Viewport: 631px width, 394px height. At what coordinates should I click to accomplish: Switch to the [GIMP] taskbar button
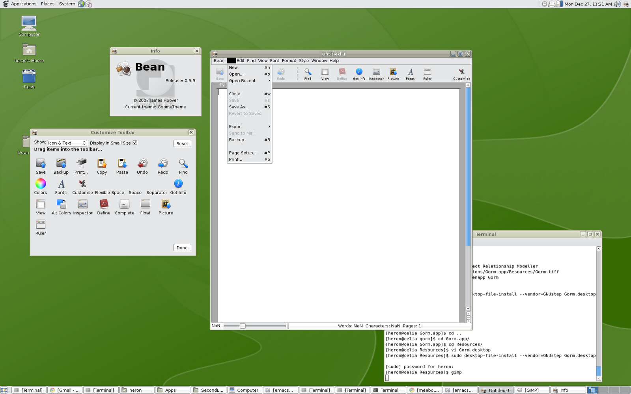coord(532,390)
